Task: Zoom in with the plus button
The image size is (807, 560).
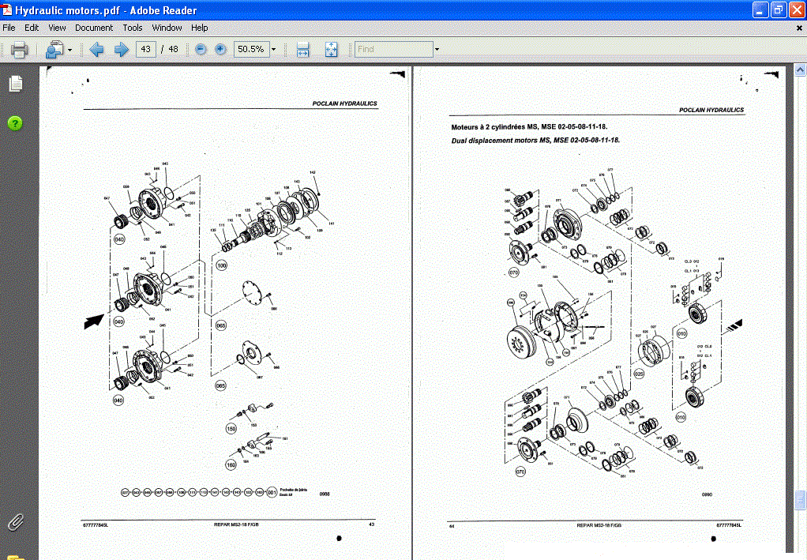Action: (x=220, y=50)
